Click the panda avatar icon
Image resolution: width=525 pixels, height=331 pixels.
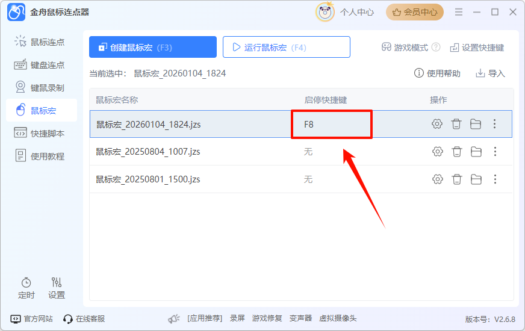[x=325, y=12]
